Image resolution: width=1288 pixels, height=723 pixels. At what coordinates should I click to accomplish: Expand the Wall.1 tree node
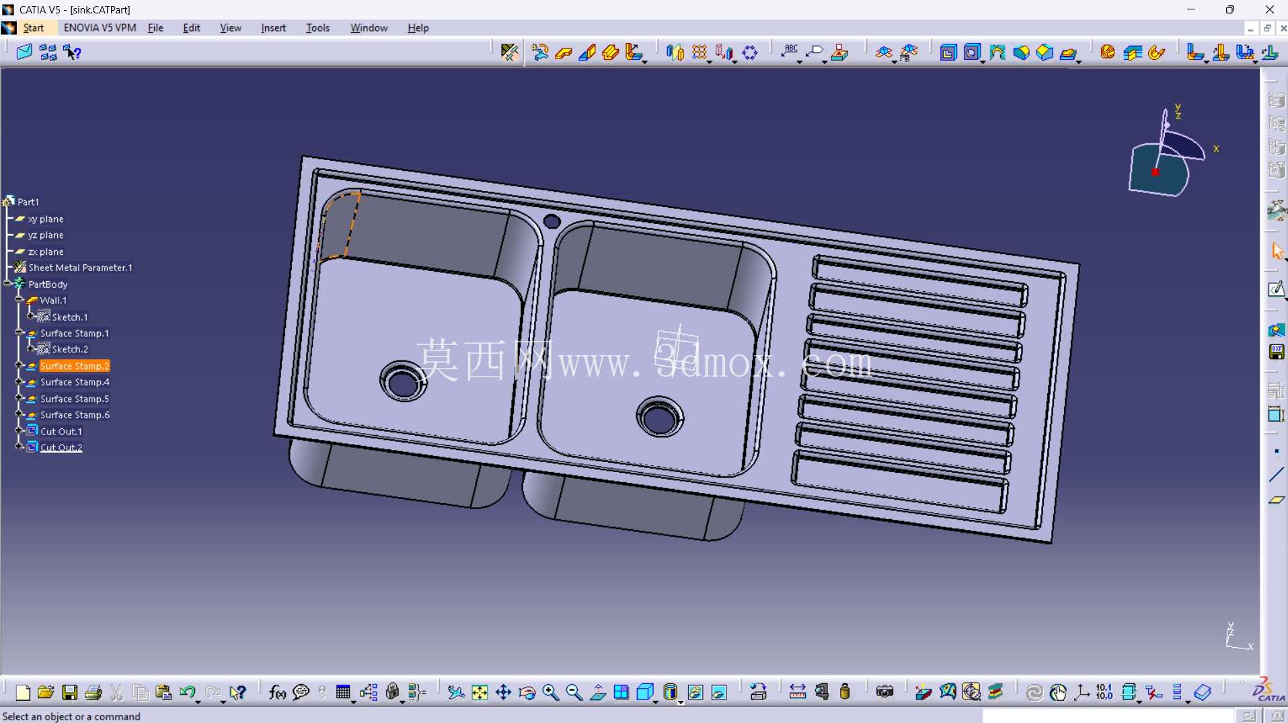tap(20, 300)
